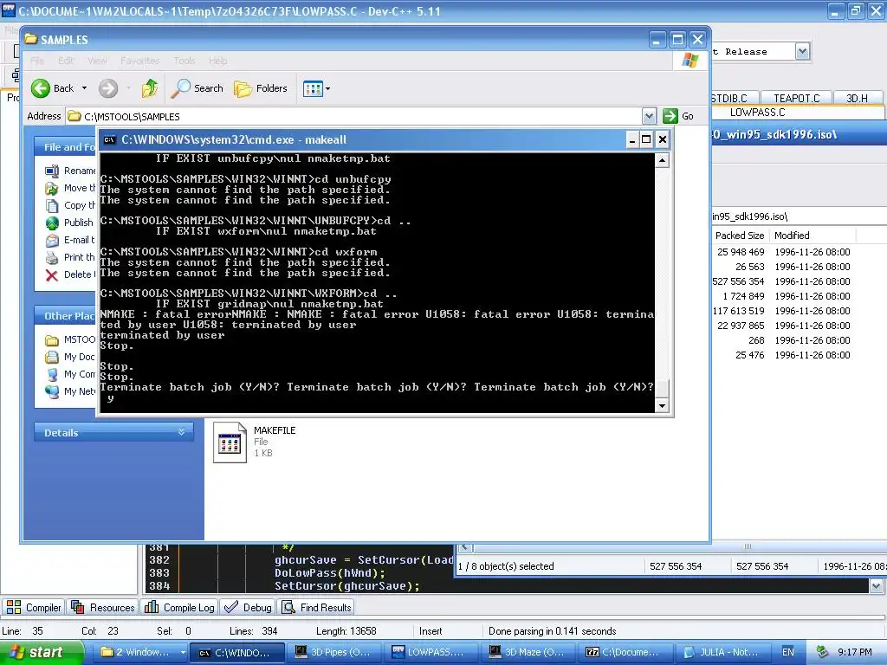Click the Forward arrow icon in Explorer toolbar
887x665 pixels.
click(x=108, y=88)
